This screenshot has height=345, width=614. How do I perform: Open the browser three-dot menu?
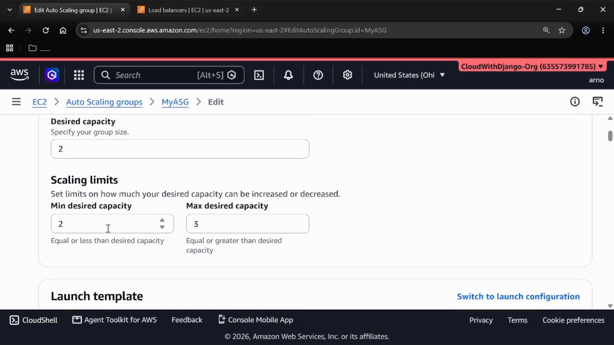pyautogui.click(x=603, y=30)
